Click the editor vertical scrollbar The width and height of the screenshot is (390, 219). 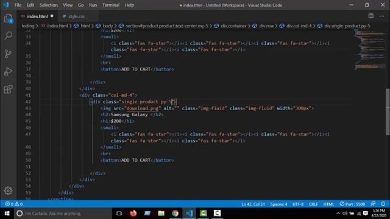point(388,112)
